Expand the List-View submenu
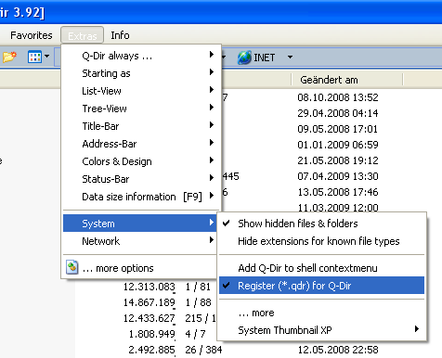Image resolution: width=442 pixels, height=358 pixels. (x=141, y=91)
